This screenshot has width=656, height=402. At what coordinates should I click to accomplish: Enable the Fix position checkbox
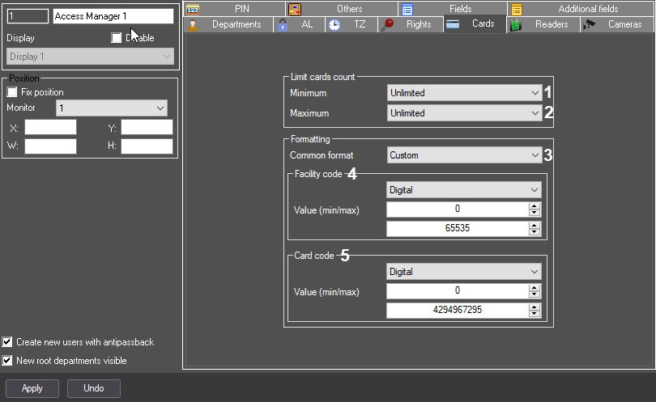coord(12,93)
